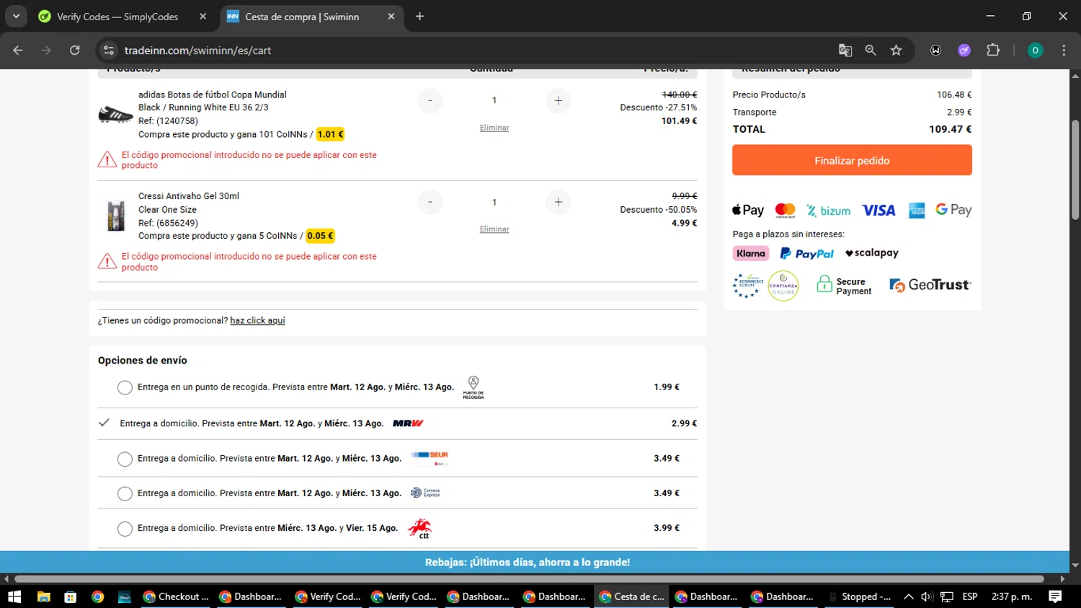Click the Google Pay logo
Screen dimensions: 1081x608
(953, 210)
